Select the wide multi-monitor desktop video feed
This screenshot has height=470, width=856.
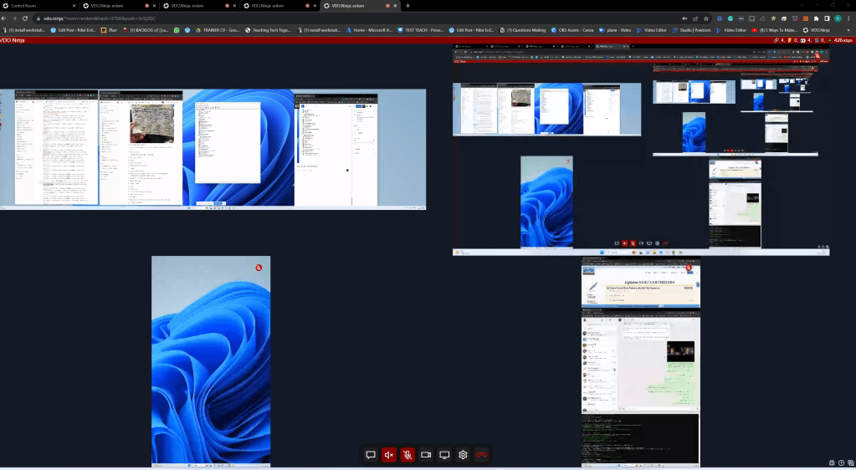213,149
